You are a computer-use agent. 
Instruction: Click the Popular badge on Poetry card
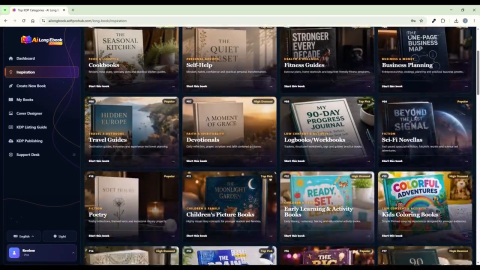point(169,176)
